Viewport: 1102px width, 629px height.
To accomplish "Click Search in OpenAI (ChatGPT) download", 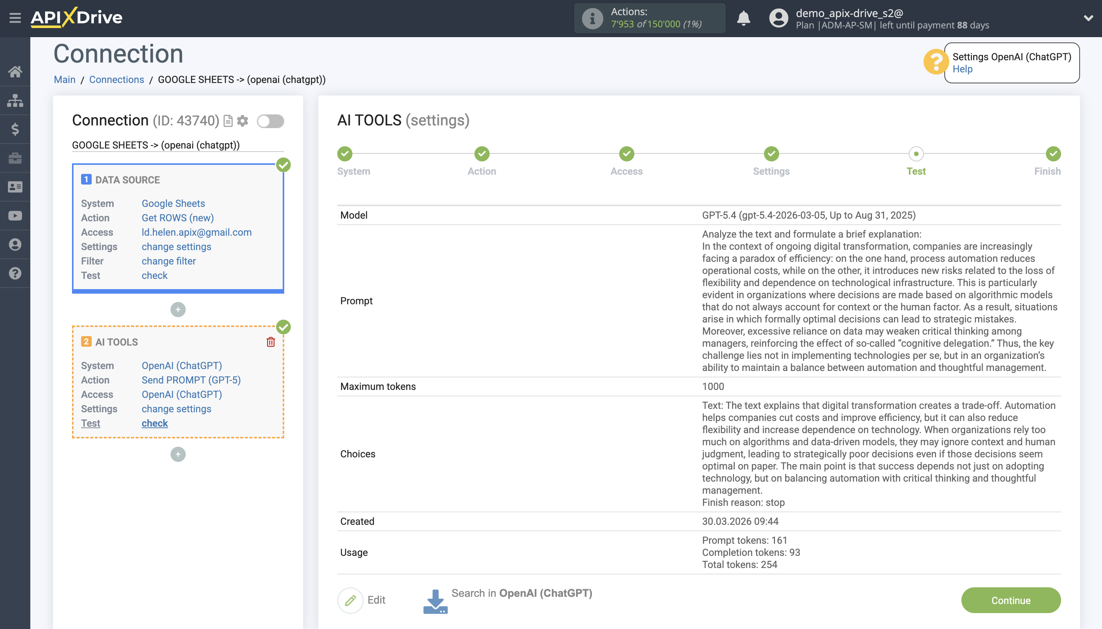I will (x=435, y=601).
